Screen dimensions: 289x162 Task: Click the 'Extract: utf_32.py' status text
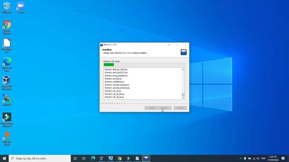(112, 61)
